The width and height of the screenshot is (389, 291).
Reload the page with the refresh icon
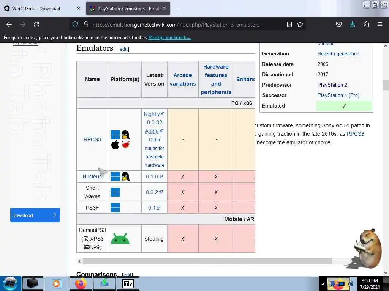(36, 25)
